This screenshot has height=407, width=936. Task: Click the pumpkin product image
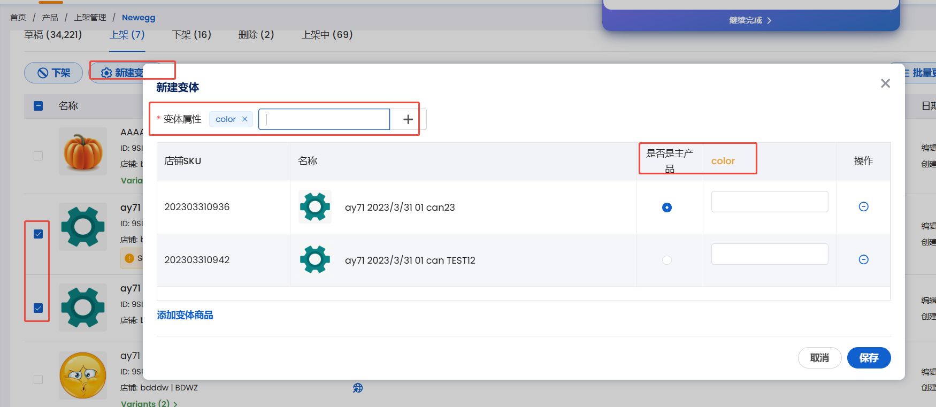(83, 152)
